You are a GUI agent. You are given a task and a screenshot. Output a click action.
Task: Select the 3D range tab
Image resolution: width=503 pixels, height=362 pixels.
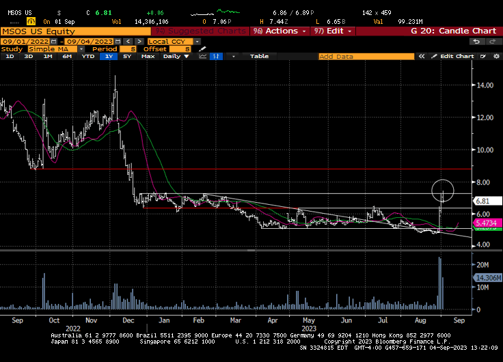point(29,57)
